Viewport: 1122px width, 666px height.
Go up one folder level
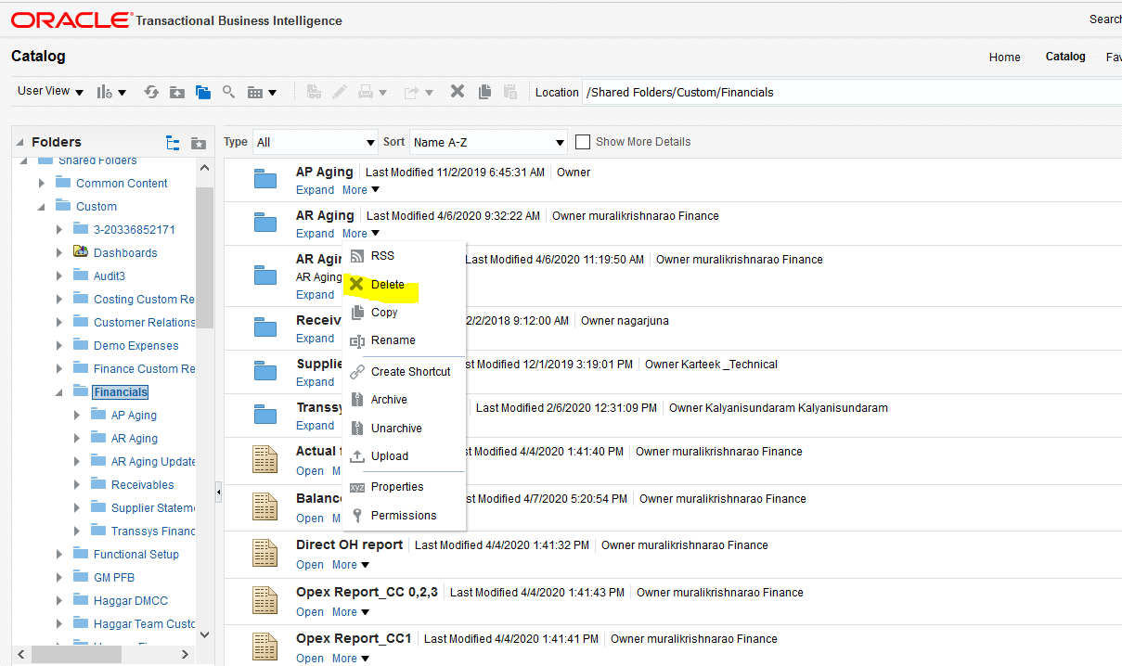pyautogui.click(x=177, y=92)
